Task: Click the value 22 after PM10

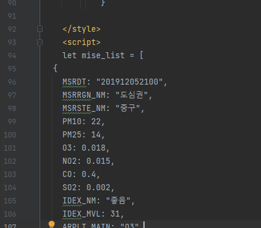Action: [x=96, y=122]
